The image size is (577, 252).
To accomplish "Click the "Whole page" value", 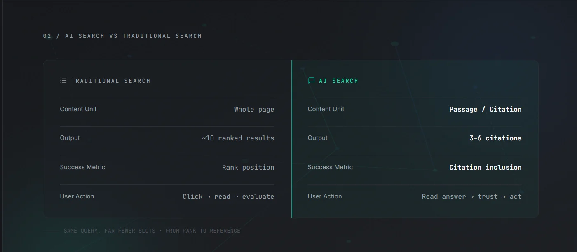I will tap(254, 109).
